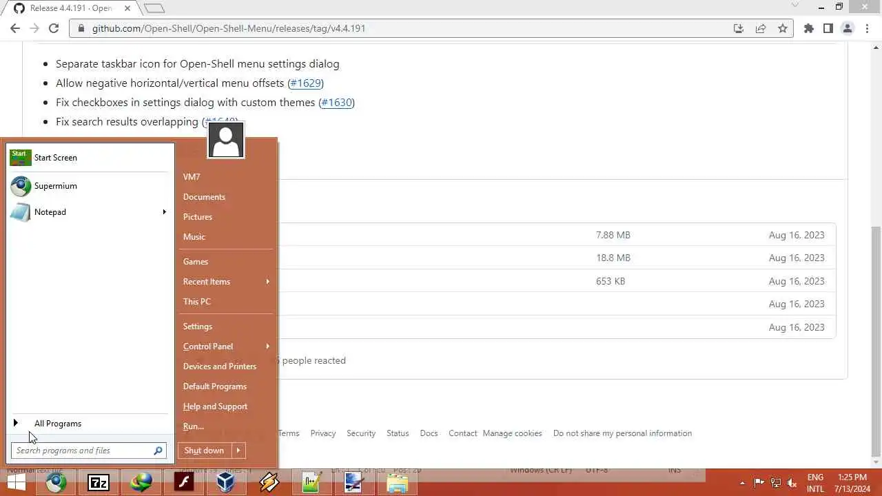Open issue link #1629
This screenshot has height=496, width=882.
click(305, 83)
